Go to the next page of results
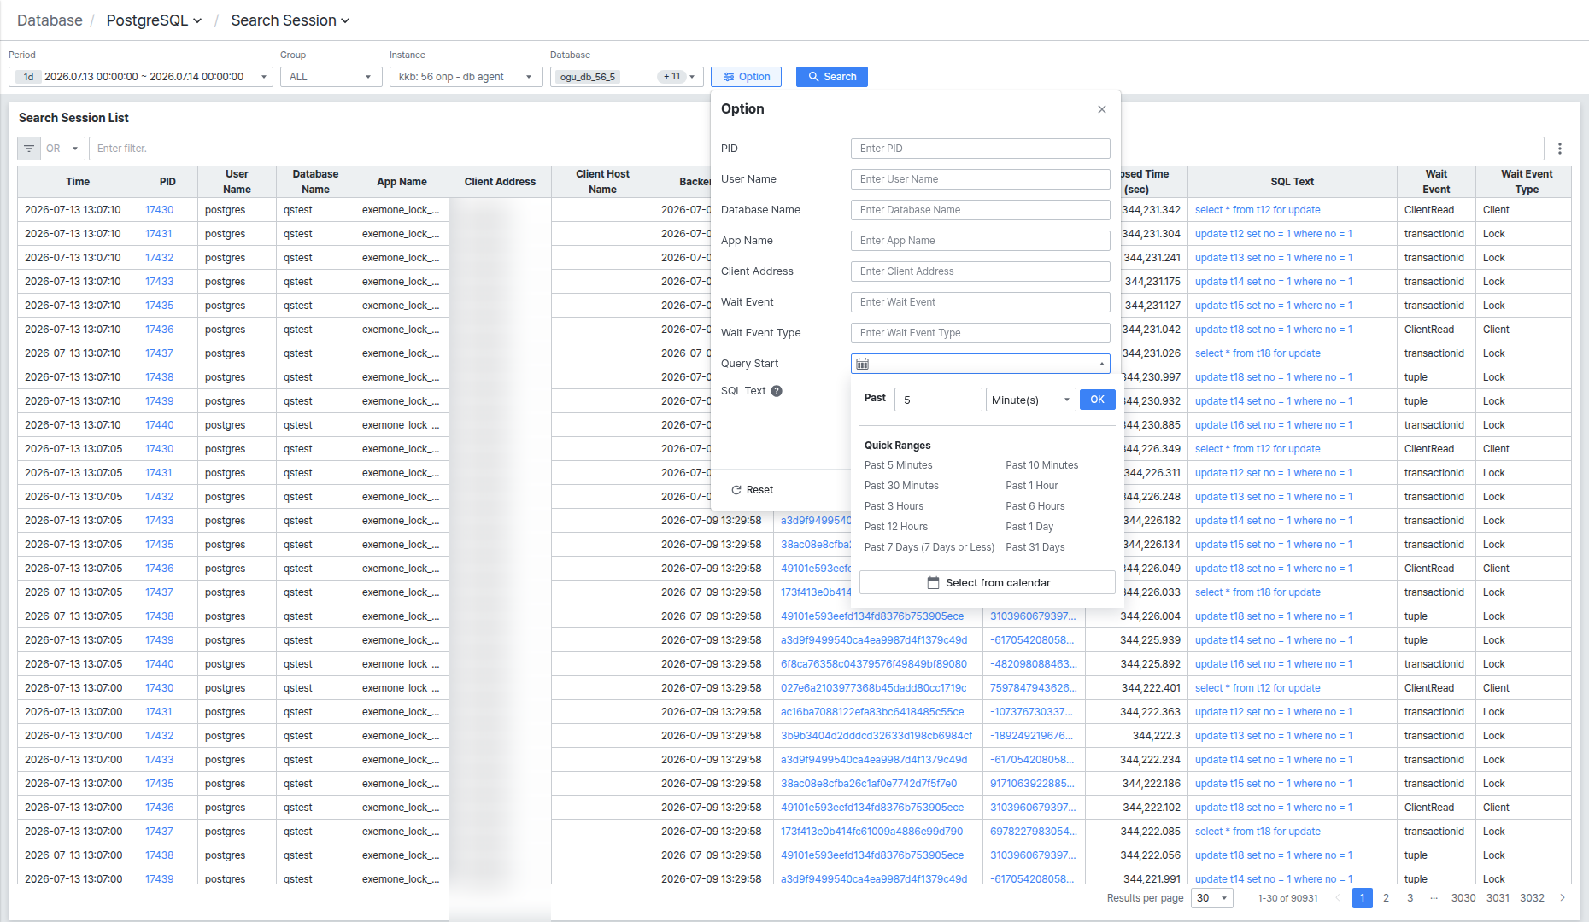1589x922 pixels. [1563, 898]
